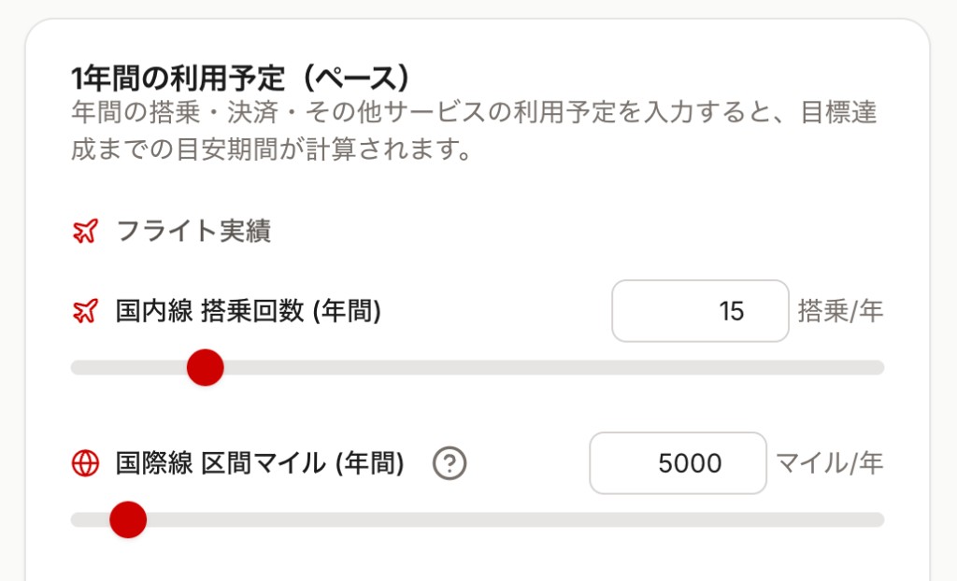Click the フライト実績 section heading
957x581 pixels.
tap(193, 232)
